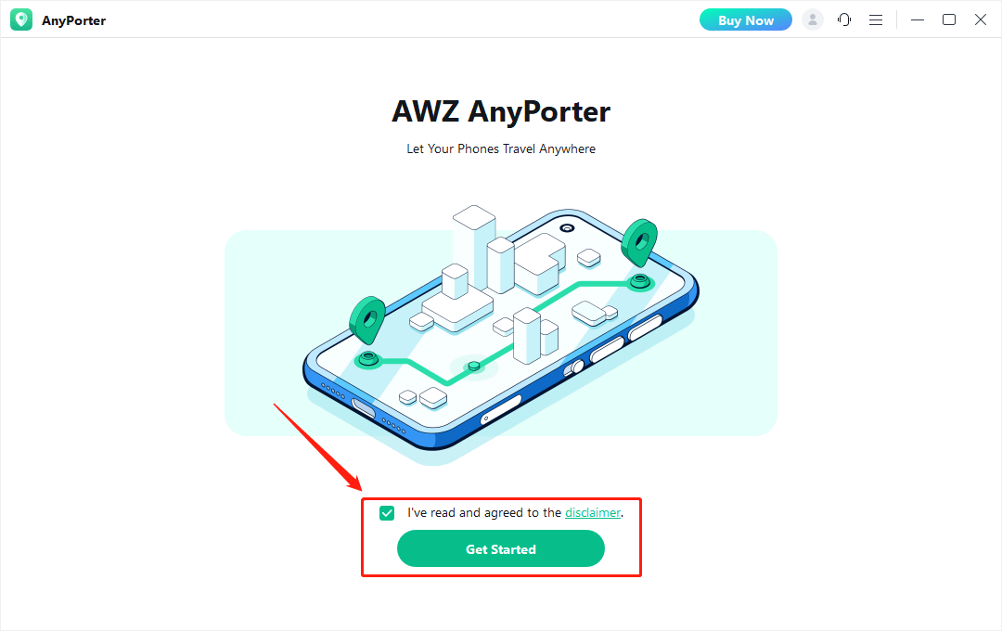Click the AnyPorter logo icon

21,19
